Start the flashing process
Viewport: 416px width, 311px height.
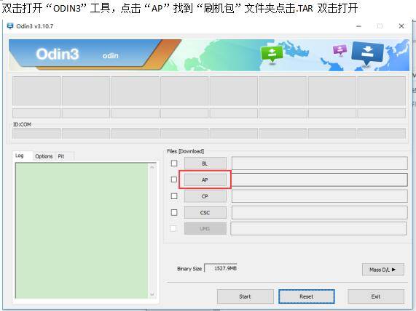[x=245, y=296]
